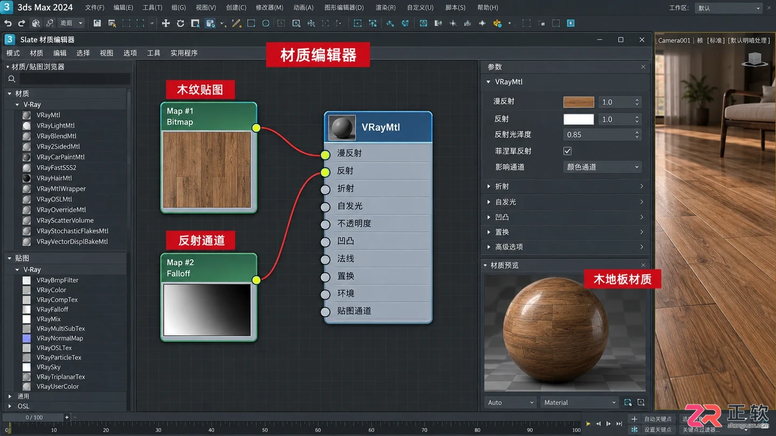This screenshot has width=776, height=436.
Task: Click the 反射光泽度 0.85 value field
Action: [x=602, y=135]
